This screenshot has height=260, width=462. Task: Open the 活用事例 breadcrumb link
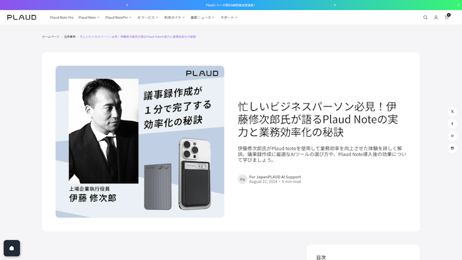click(x=70, y=37)
